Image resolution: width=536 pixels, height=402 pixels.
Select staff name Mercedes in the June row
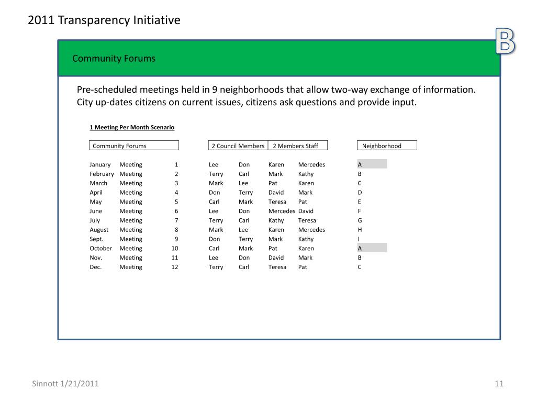(x=282, y=211)
